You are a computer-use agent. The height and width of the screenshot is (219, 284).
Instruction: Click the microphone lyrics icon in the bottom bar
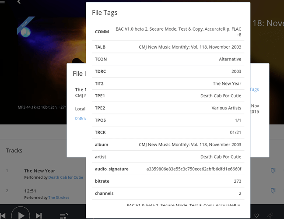(x=270, y=215)
